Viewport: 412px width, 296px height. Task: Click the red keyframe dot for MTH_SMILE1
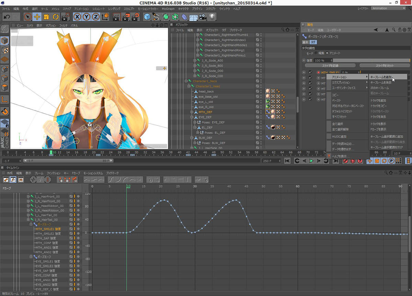[318, 72]
